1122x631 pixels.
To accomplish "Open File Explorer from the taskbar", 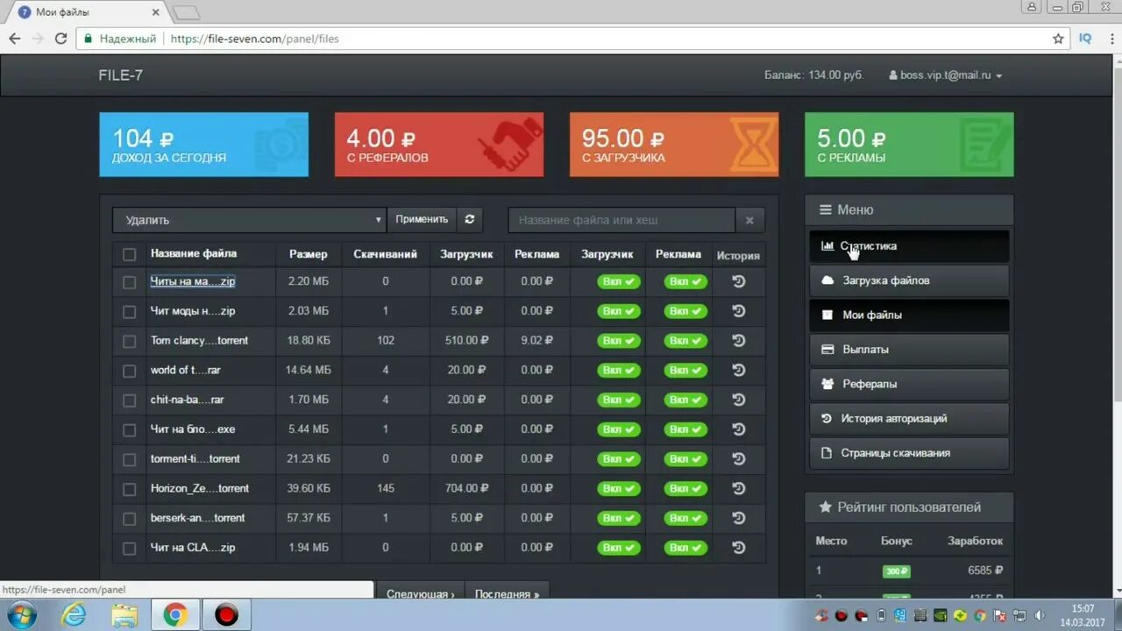I will click(124, 615).
